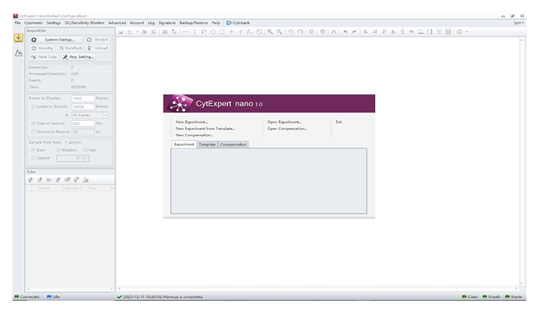Select the vertical line-segment gate tool
The height and width of the screenshot is (318, 539).
click(x=195, y=32)
